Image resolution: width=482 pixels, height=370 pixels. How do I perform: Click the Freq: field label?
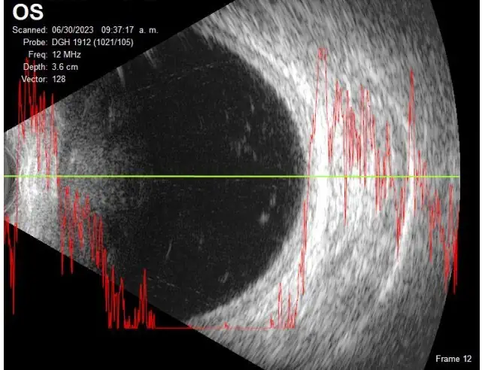[38, 54]
